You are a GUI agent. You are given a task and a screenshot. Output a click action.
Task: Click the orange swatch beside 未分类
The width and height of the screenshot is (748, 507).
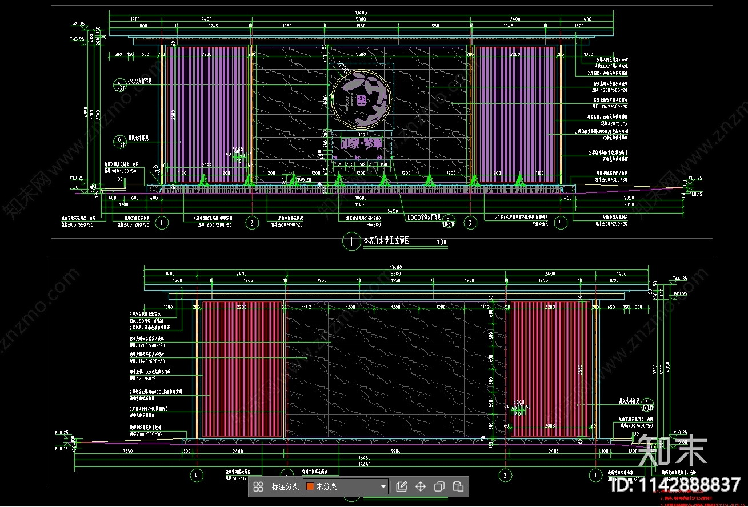(x=310, y=486)
